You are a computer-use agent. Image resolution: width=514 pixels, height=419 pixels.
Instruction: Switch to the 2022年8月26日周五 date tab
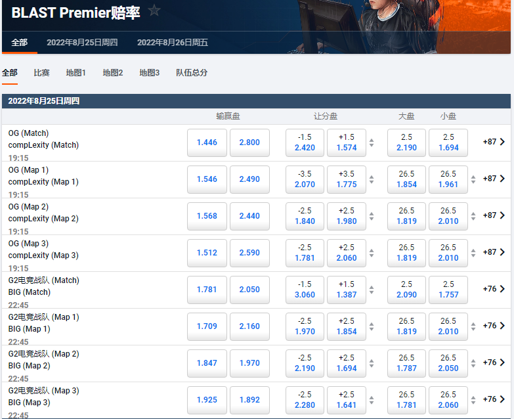pos(173,43)
